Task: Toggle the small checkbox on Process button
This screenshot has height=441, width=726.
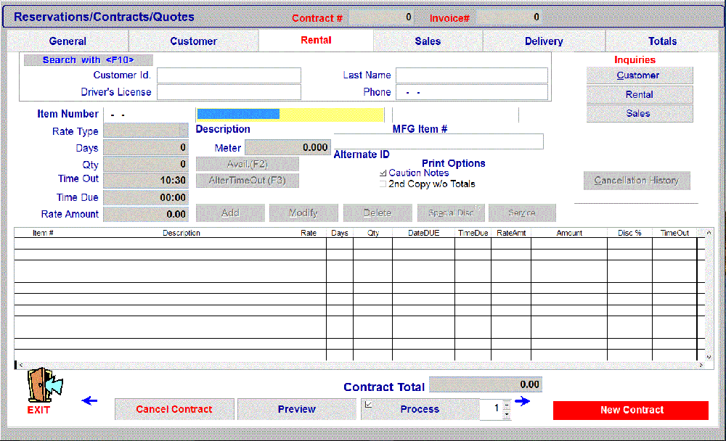Action: [x=368, y=405]
